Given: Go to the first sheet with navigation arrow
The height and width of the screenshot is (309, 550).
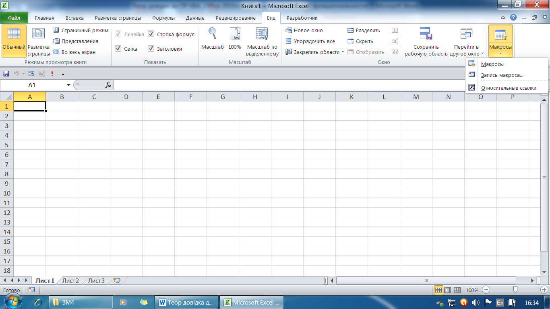Looking at the screenshot, I should click(x=5, y=280).
